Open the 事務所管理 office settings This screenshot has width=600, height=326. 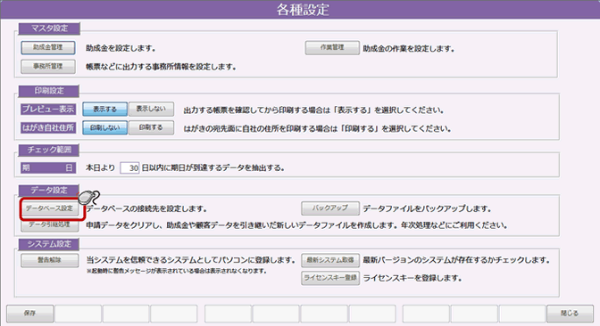coord(48,67)
